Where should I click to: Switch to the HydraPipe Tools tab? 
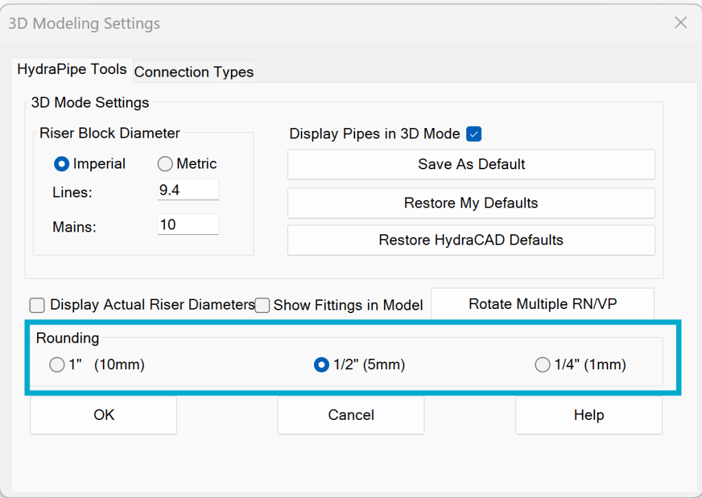tap(72, 70)
